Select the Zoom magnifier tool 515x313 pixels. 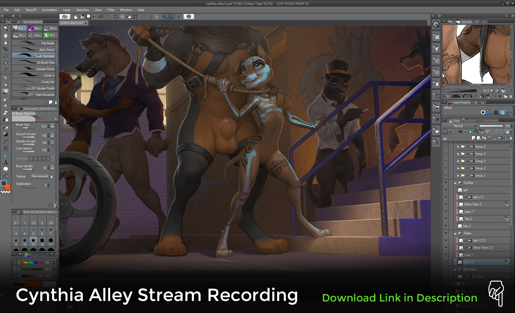click(x=5, y=28)
